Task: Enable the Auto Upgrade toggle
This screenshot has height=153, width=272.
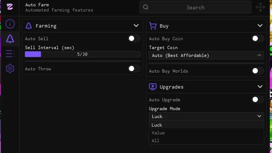Action: pos(258,99)
